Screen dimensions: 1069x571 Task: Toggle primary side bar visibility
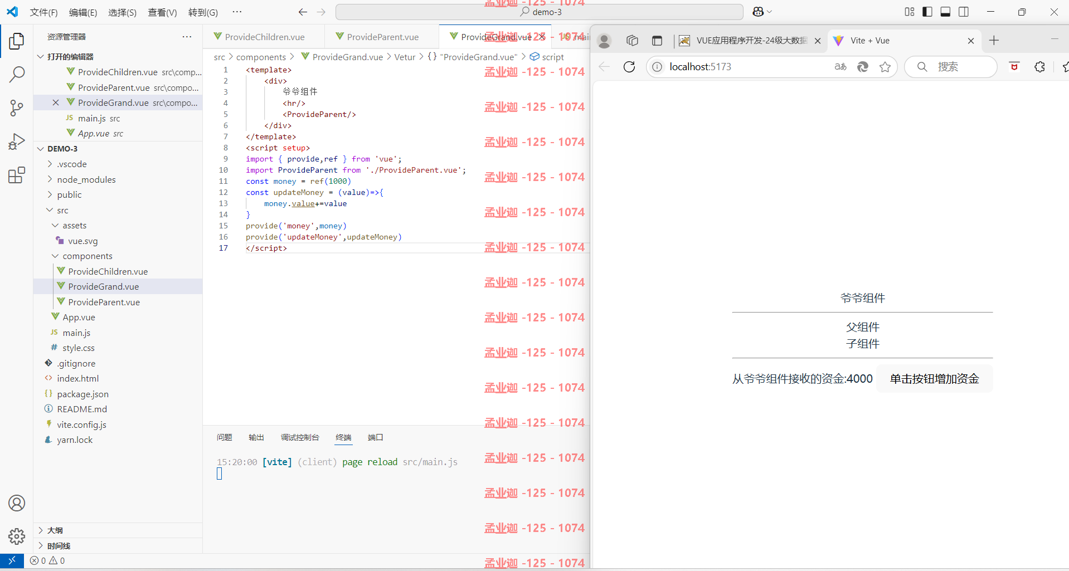[x=927, y=12]
